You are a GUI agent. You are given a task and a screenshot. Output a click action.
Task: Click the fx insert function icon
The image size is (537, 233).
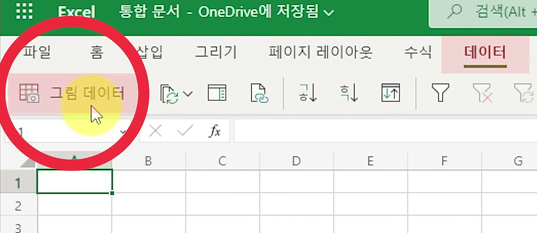[x=215, y=131]
